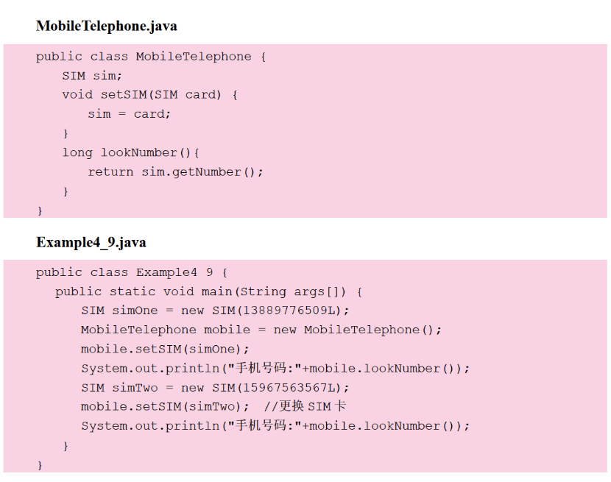Viewport: 611px width, 482px height.
Task: Click the MobileTelephone.java heading
Action: point(106,26)
